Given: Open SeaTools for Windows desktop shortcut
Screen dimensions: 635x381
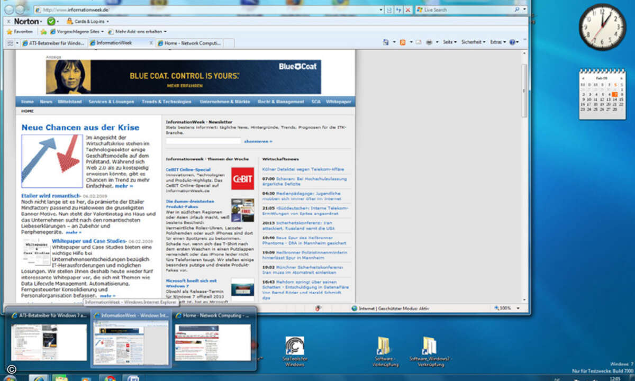Looking at the screenshot, I should pyautogui.click(x=295, y=346).
